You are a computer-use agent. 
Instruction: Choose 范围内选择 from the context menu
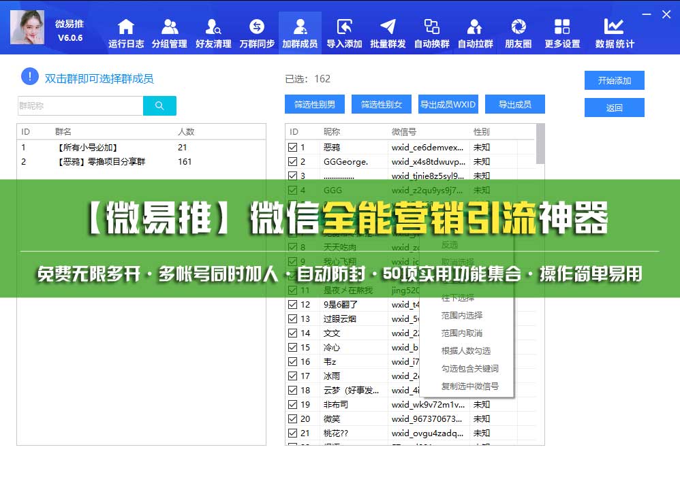[x=461, y=315]
